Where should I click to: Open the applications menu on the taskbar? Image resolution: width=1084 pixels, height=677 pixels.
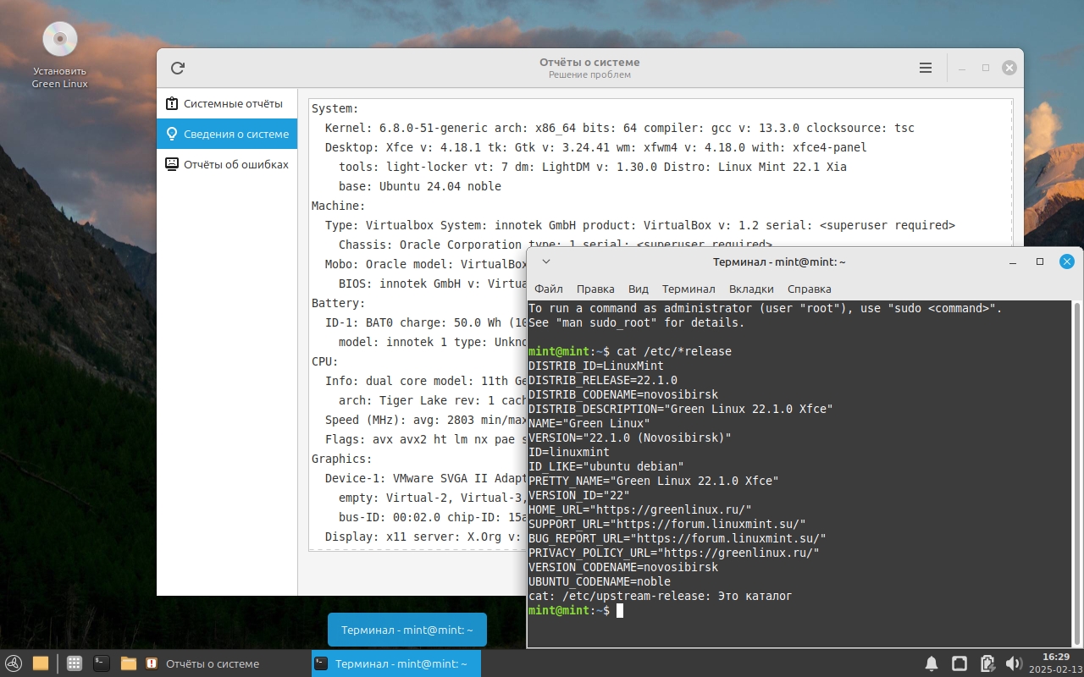[13, 663]
